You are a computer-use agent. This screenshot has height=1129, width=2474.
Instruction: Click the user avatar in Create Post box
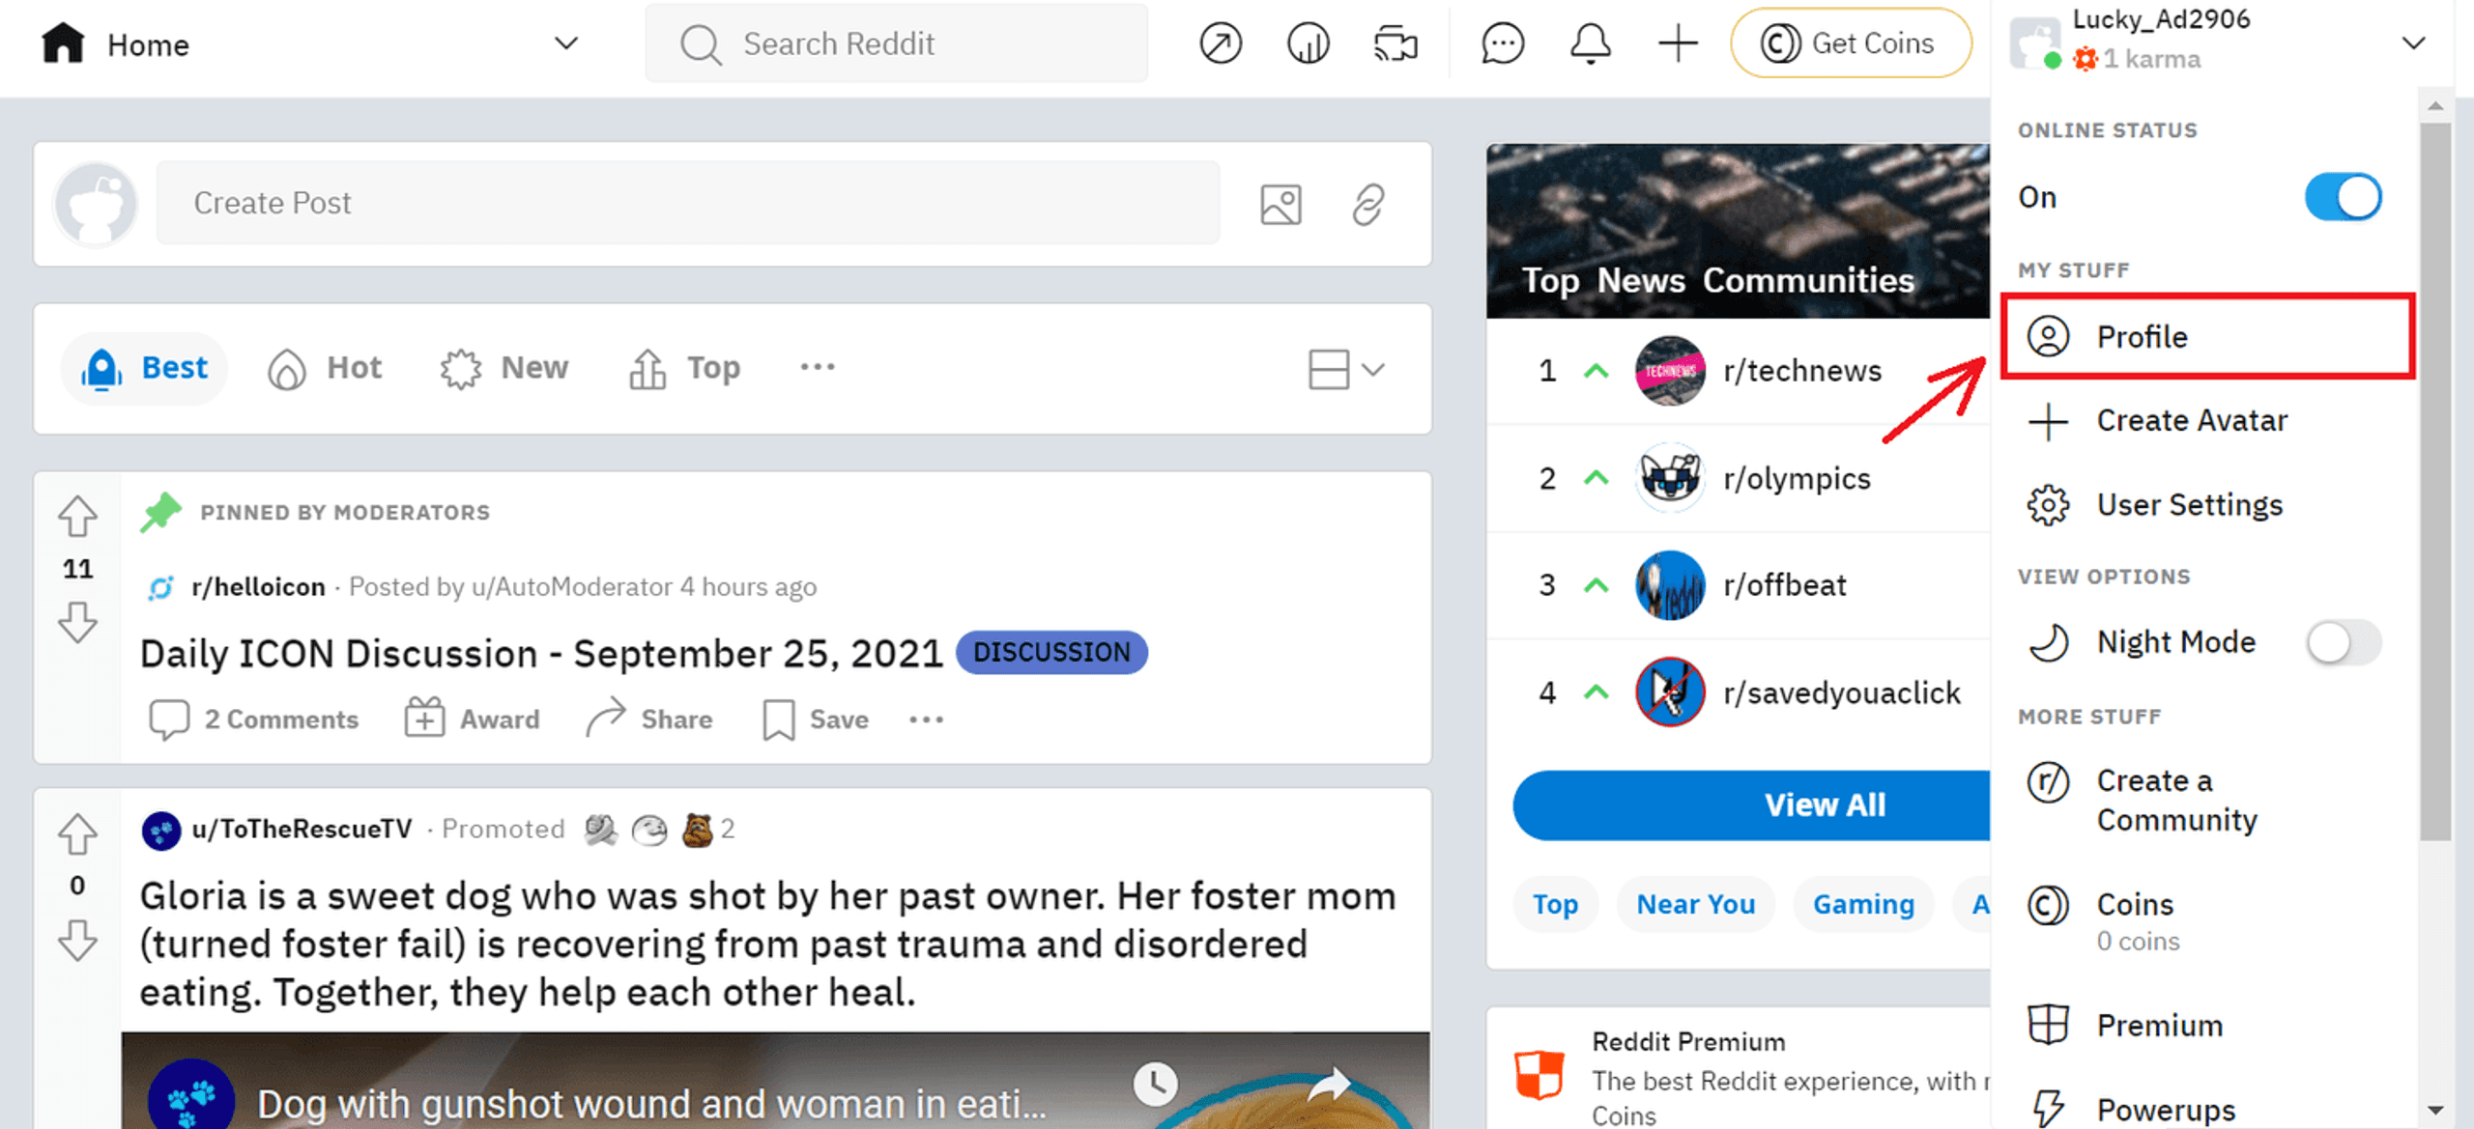click(x=96, y=204)
